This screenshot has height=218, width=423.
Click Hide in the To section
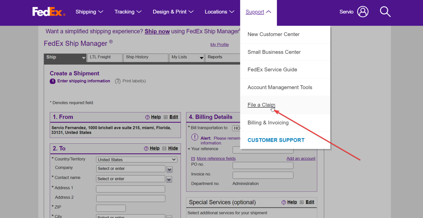(x=173, y=148)
